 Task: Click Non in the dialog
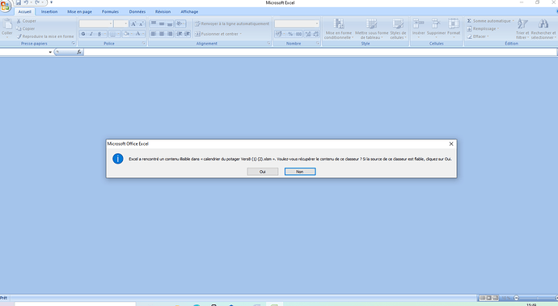[300, 172]
